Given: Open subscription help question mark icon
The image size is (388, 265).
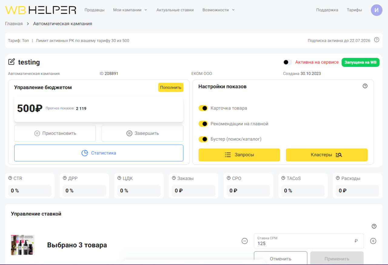Looking at the screenshot, I should point(376,40).
